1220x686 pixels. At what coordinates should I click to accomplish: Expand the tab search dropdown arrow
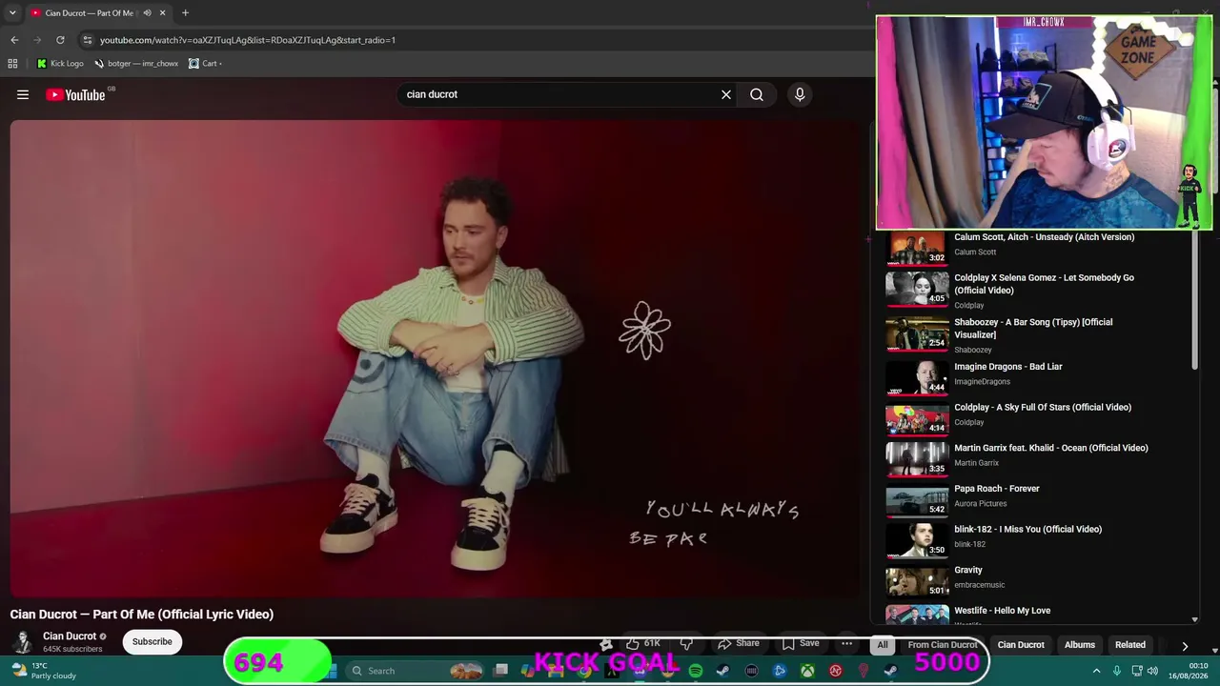pyautogui.click(x=12, y=13)
